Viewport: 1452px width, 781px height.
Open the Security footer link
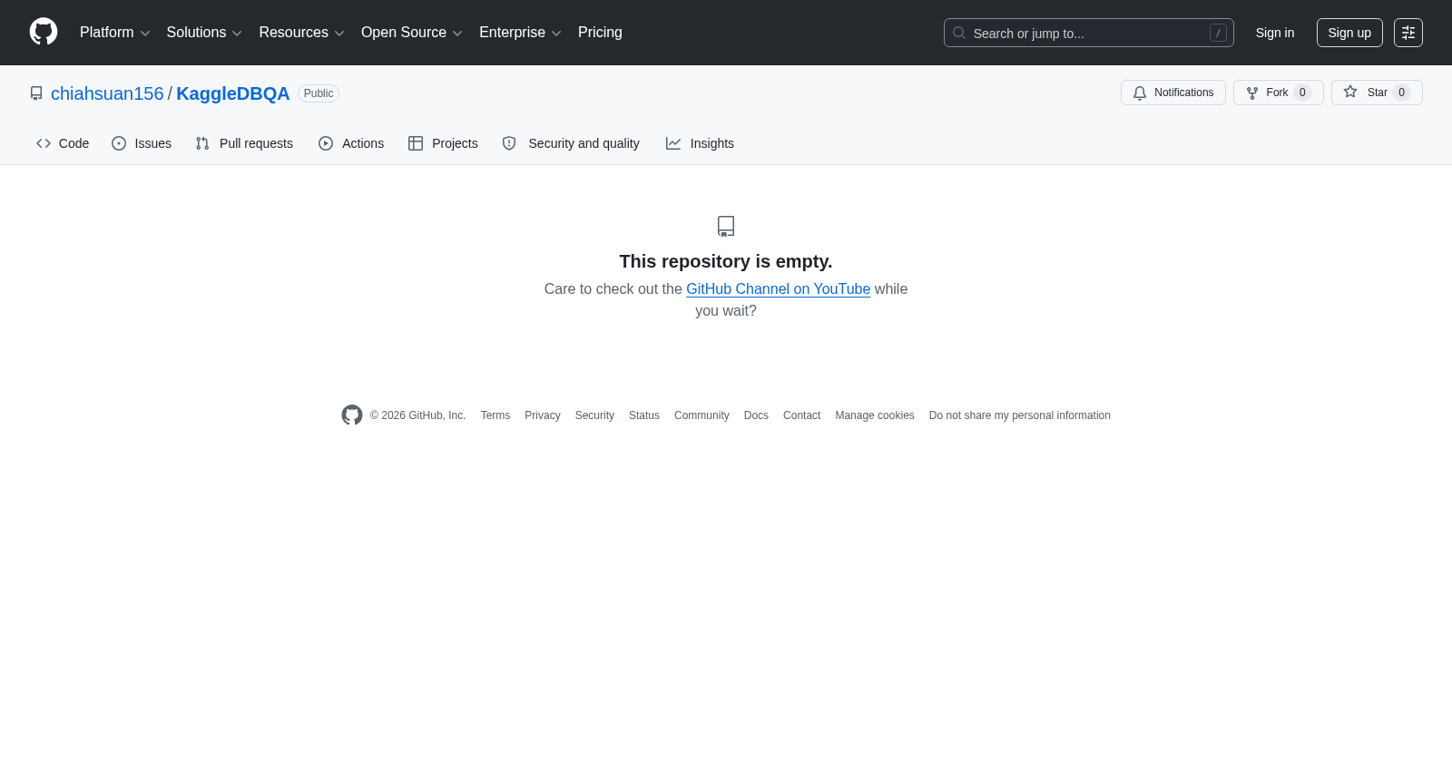coord(594,415)
